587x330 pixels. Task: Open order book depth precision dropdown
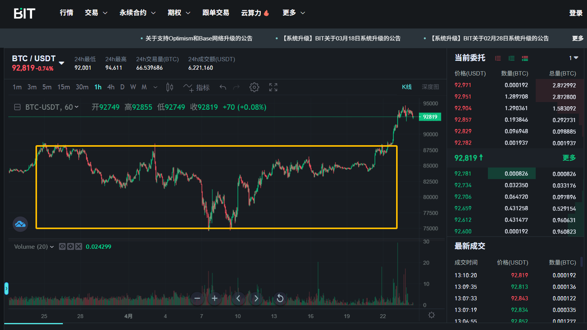(574, 58)
